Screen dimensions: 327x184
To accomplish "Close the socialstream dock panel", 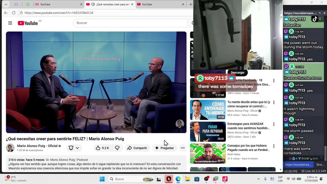I will coord(324,13).
